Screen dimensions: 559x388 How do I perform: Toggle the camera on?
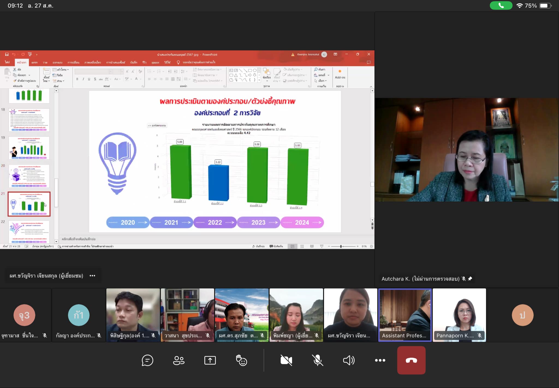[286, 360]
